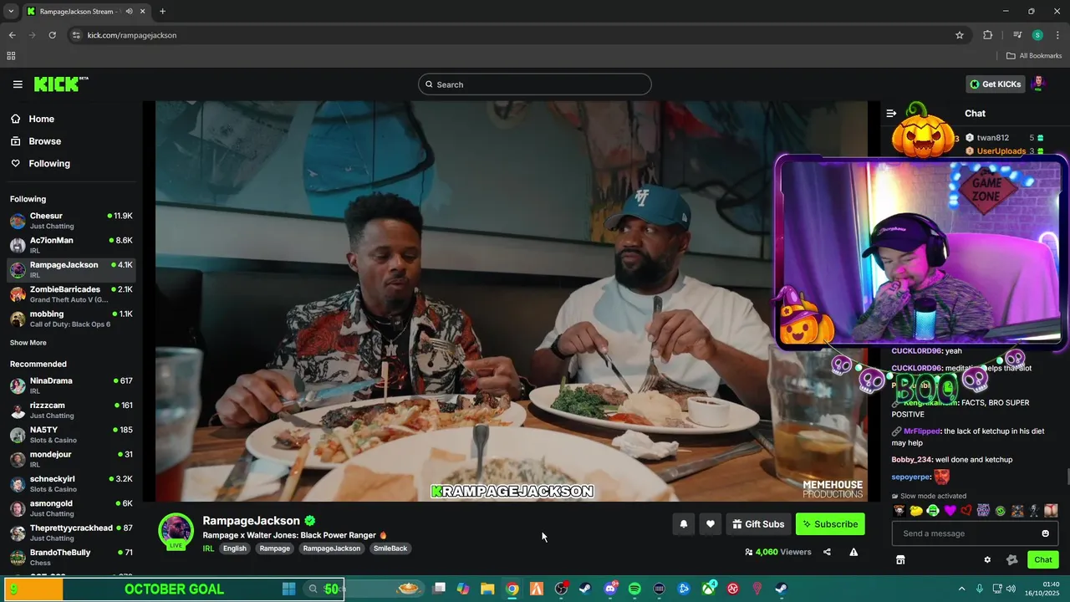Click the green Subscribe button

pyautogui.click(x=830, y=524)
